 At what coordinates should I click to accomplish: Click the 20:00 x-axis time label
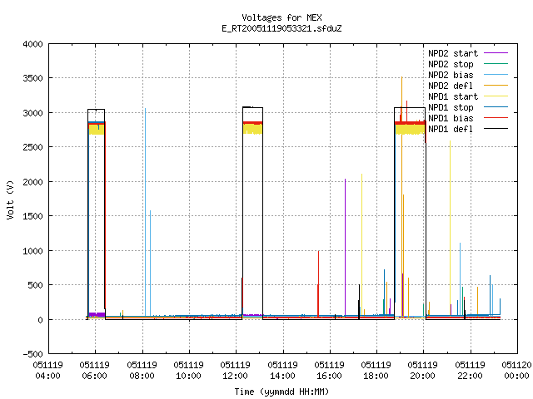coord(422,376)
